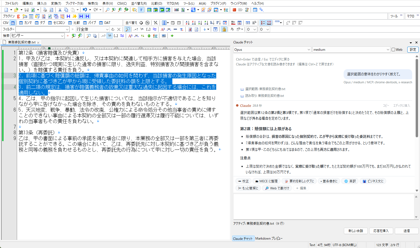Click the green globe icon in search bar
Screen dimensions: 420x248
tap(149, 36)
